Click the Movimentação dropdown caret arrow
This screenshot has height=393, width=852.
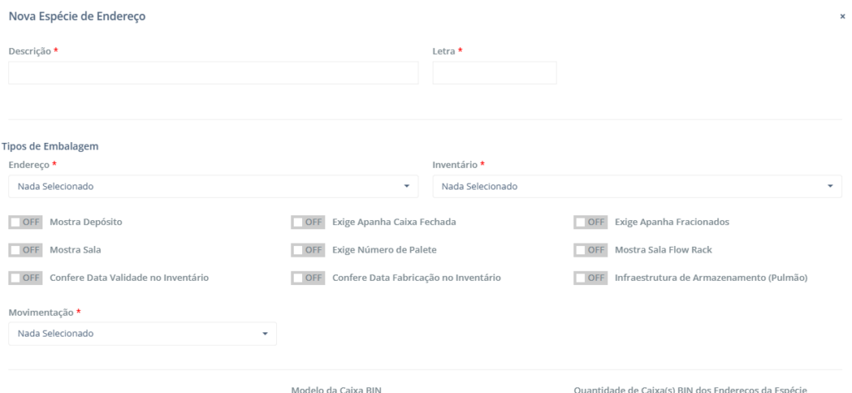coord(265,334)
